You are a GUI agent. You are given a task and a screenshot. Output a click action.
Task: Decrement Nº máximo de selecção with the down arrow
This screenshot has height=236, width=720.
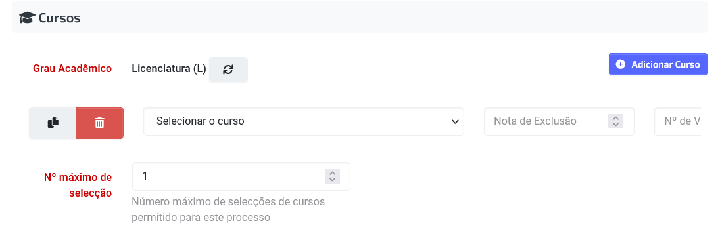332,180
